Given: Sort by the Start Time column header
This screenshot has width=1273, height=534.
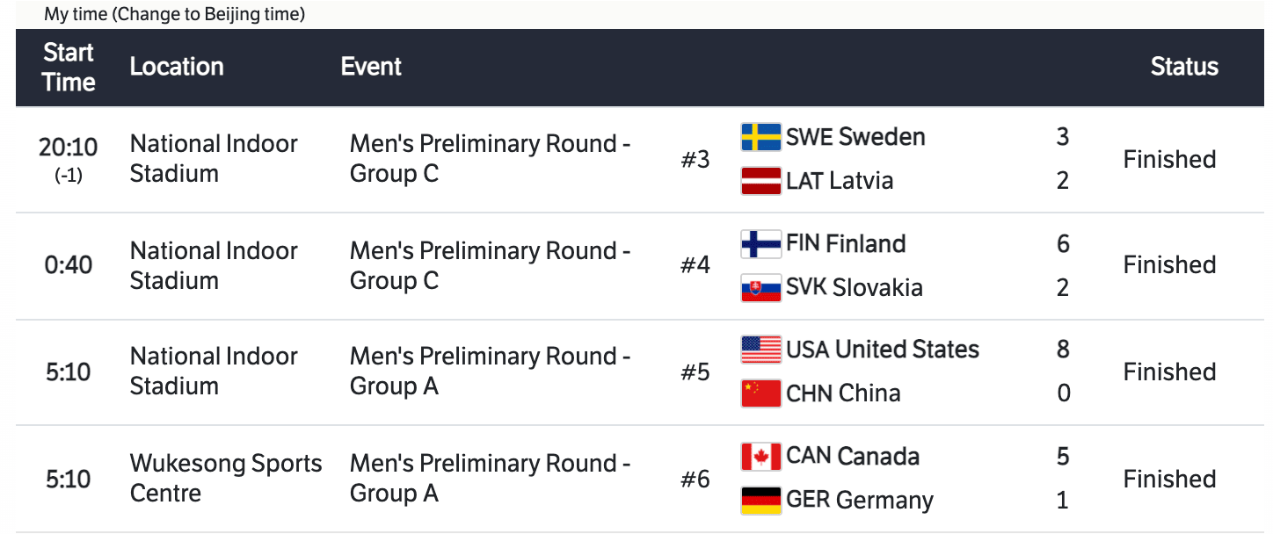Looking at the screenshot, I should click(x=69, y=68).
